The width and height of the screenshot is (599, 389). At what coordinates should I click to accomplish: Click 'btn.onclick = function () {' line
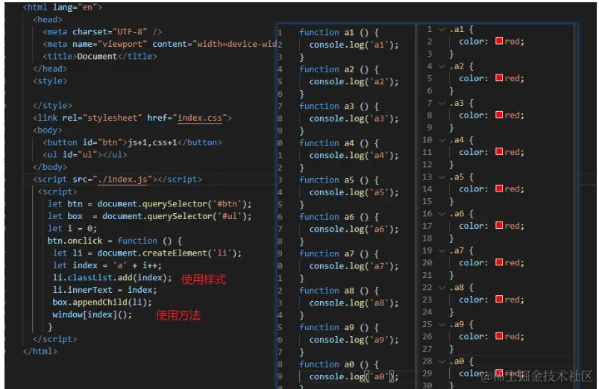click(115, 241)
